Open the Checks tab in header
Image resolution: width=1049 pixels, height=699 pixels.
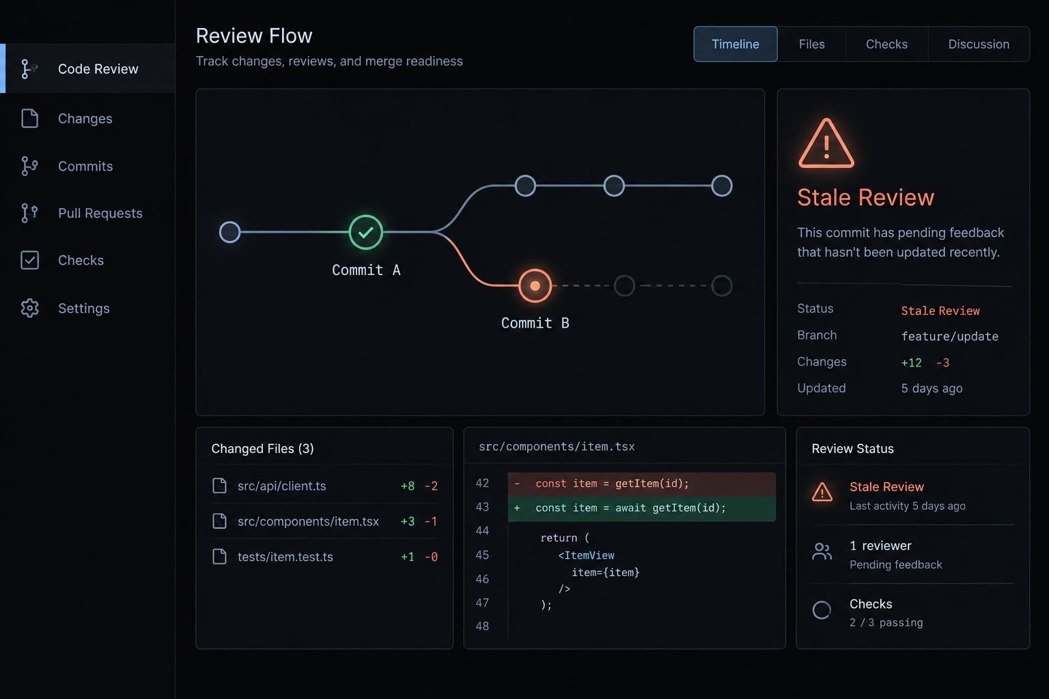coord(886,44)
